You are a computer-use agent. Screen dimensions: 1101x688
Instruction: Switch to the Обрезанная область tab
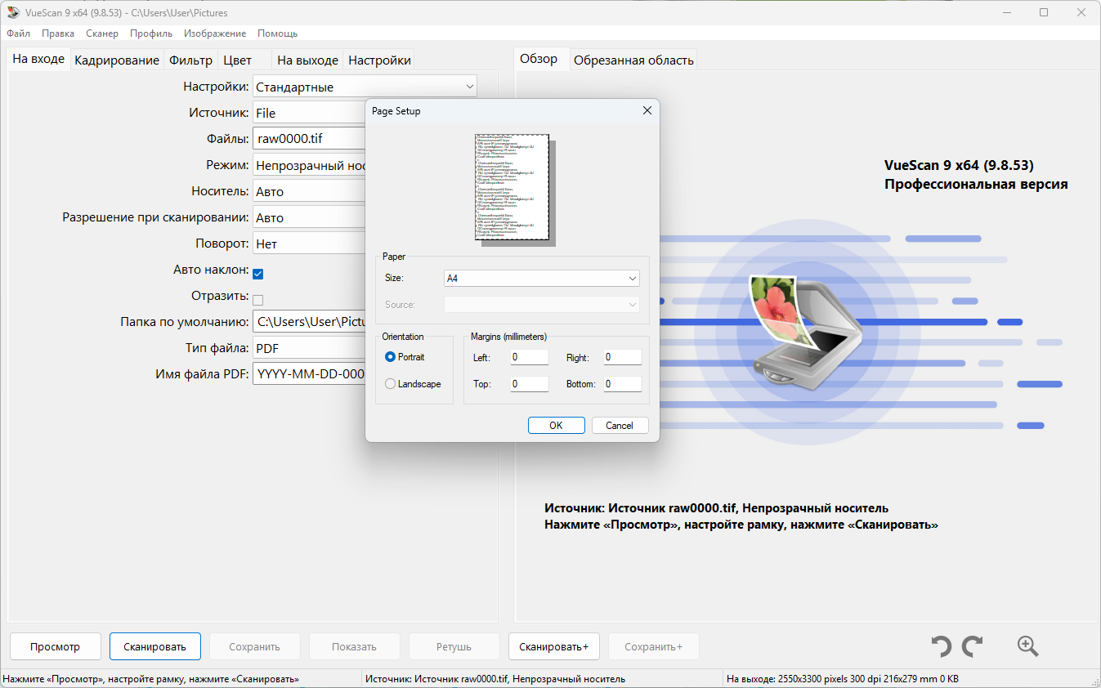(x=633, y=60)
